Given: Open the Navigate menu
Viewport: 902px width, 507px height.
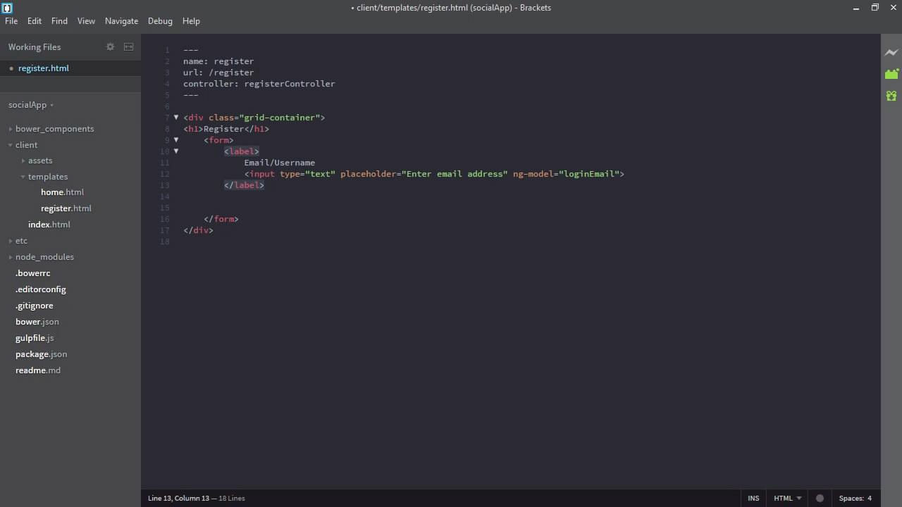Looking at the screenshot, I should click(121, 21).
